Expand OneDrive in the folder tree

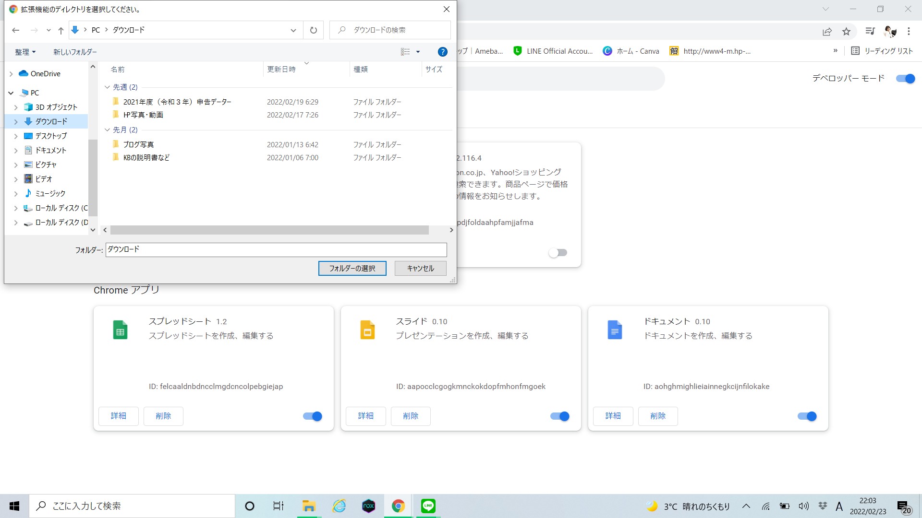[x=11, y=74]
